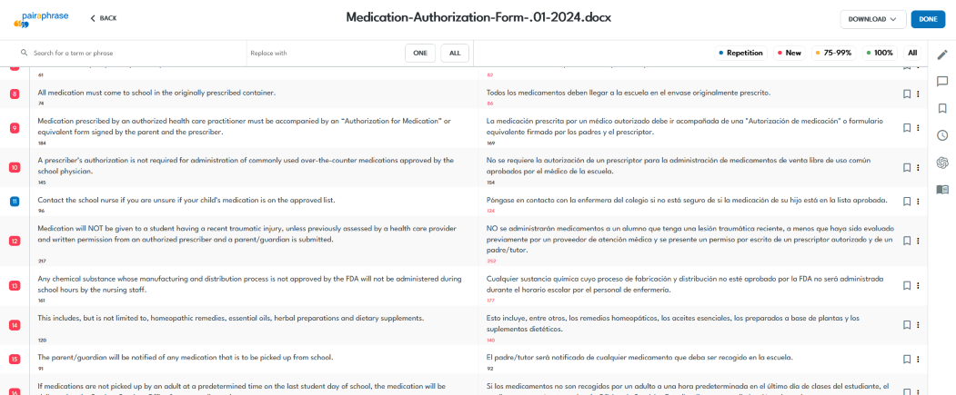
Task: Toggle the 75-99% match filter
Action: [835, 53]
